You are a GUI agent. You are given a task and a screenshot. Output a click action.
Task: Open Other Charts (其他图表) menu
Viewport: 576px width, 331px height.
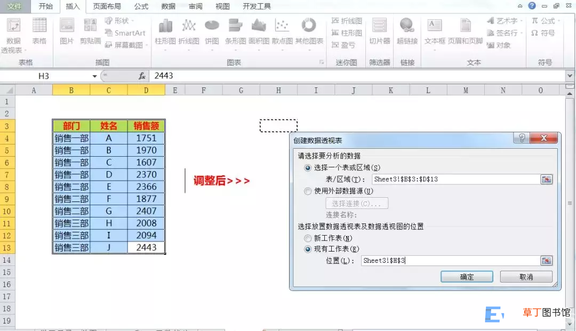coord(309,34)
